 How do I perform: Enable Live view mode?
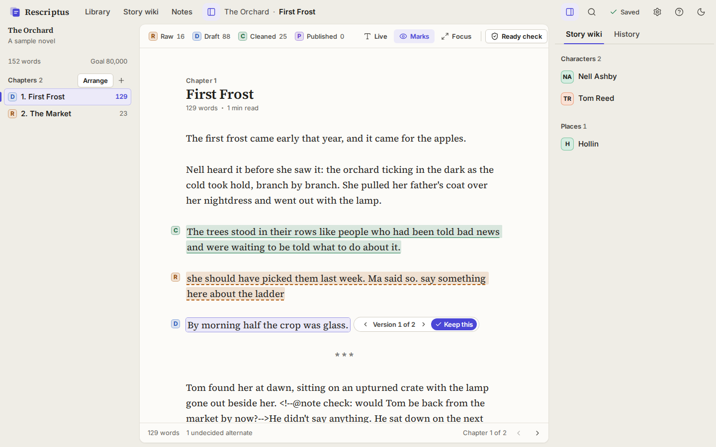375,36
